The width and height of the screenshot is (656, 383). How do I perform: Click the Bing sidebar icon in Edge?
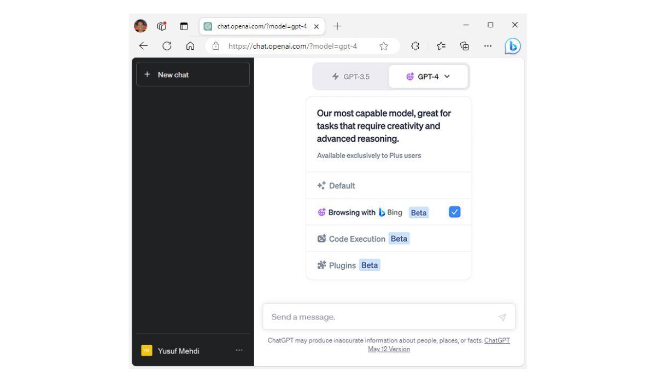(511, 46)
